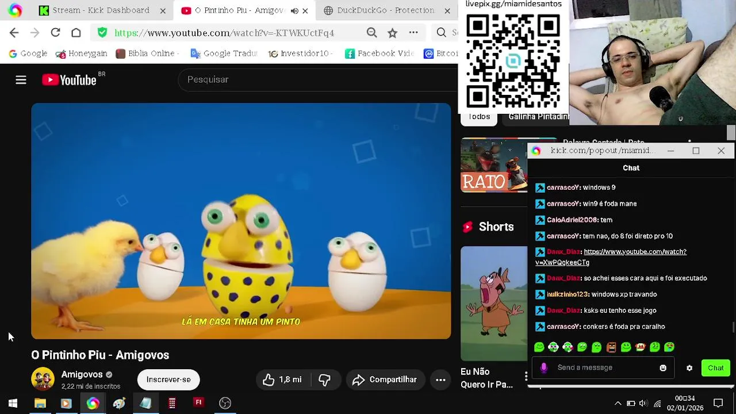Image resolution: width=736 pixels, height=414 pixels.
Task: Reload the YouTube page
Action: pyautogui.click(x=55, y=33)
